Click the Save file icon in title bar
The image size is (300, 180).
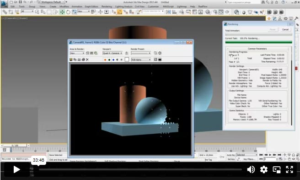[20, 2]
